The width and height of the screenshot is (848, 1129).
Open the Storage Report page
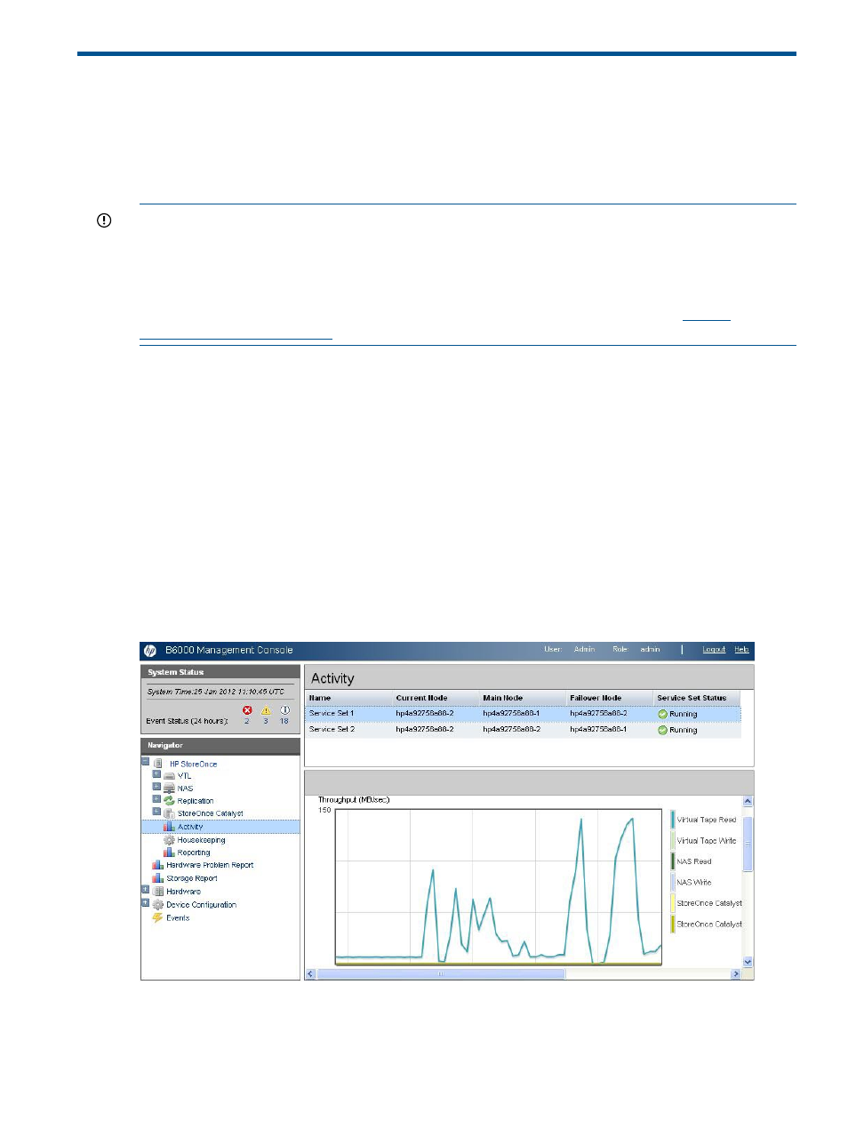[x=192, y=878]
